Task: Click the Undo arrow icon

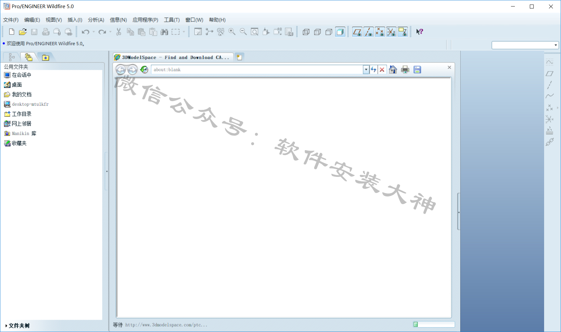Action: pos(85,32)
